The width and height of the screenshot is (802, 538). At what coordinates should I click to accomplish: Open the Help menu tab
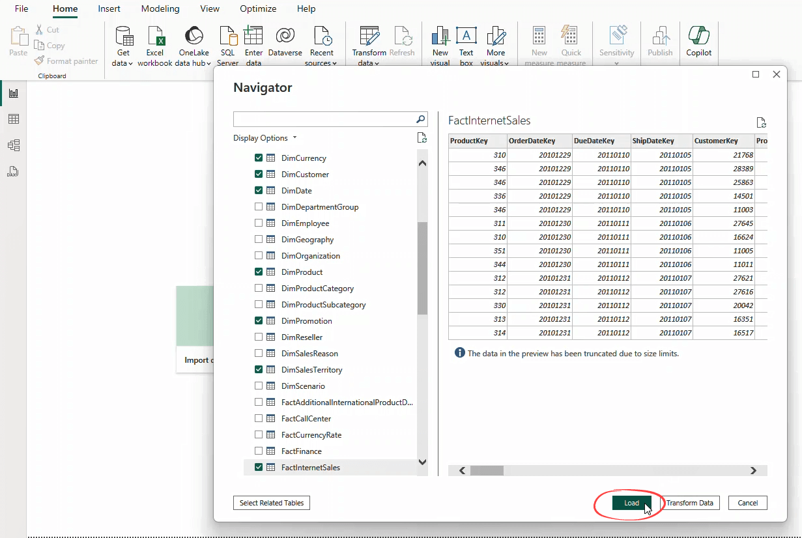(306, 8)
